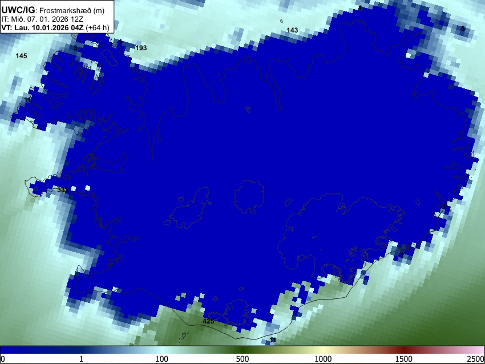Click the "UWC/IG" title text

pos(18,10)
